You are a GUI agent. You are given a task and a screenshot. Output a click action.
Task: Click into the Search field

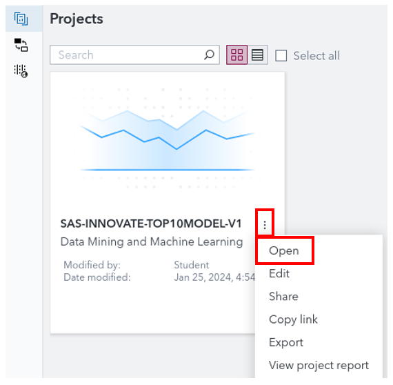point(134,55)
